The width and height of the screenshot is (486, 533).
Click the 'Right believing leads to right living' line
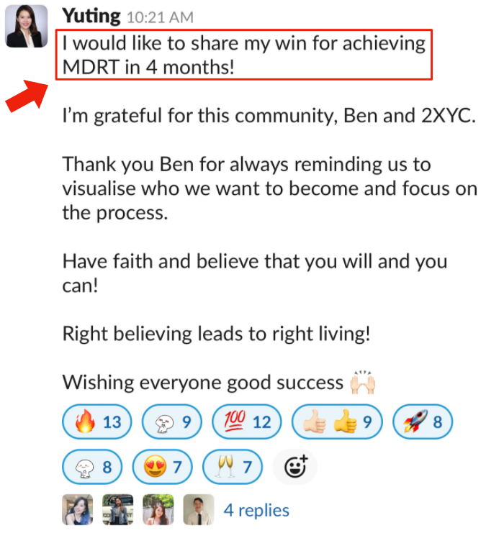(x=216, y=334)
